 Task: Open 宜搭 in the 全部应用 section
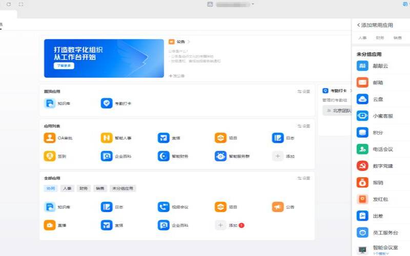point(112,225)
